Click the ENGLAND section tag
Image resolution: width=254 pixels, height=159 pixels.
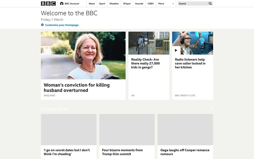coord(49,95)
